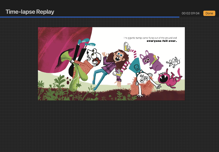Click the small white mouse drawing

(173, 62)
